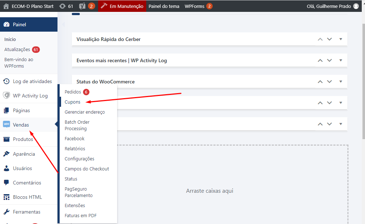
Task: Open Faturas em PDF submenu item
Action: click(x=80, y=215)
